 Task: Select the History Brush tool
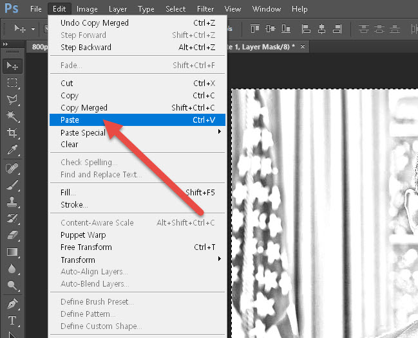12,218
